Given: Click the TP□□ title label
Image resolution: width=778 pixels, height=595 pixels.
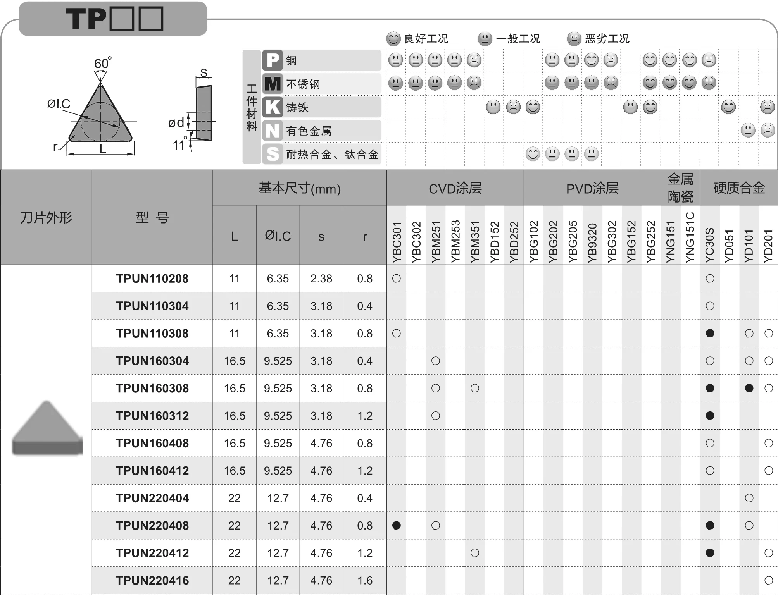Looking at the screenshot, I should coord(114,19).
